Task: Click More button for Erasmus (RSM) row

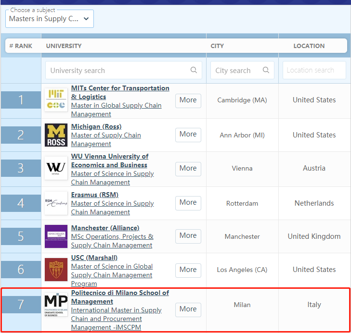Action: 188,203
